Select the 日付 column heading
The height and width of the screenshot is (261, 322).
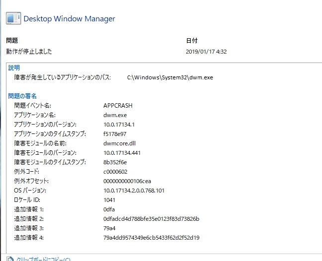click(192, 40)
